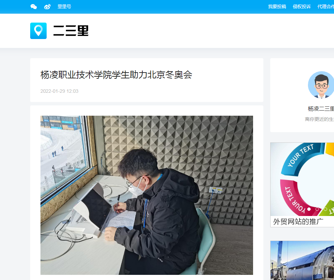Screen dimensions: 334x280
Task: Open the industrial machinery thumbnail at bottom right
Action: [302, 261]
